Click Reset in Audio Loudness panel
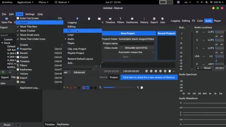The height and width of the screenshot is (127, 226). (207, 68)
